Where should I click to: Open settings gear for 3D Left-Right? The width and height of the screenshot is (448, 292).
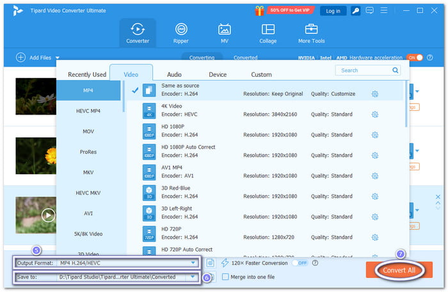coord(375,217)
